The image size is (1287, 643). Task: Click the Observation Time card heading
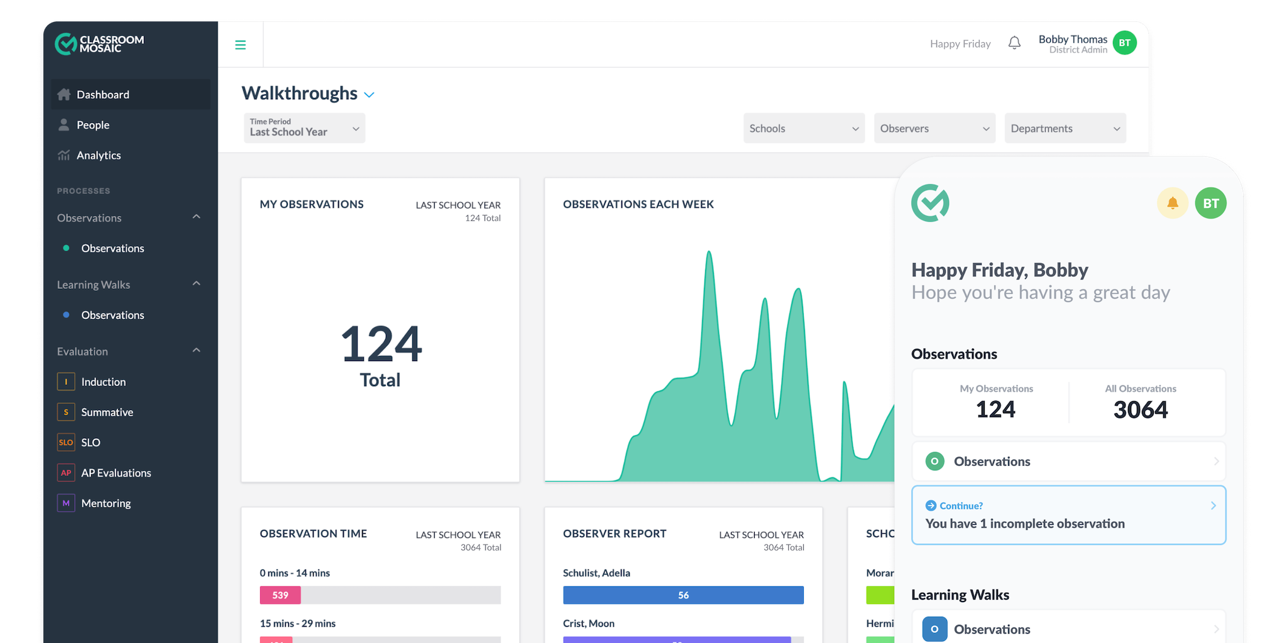[314, 534]
